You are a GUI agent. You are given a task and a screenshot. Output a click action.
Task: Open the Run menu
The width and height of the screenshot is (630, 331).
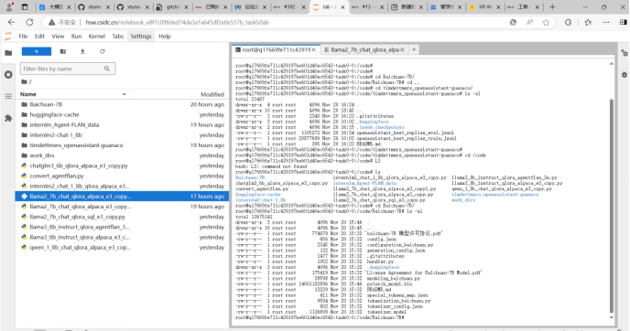coord(76,36)
